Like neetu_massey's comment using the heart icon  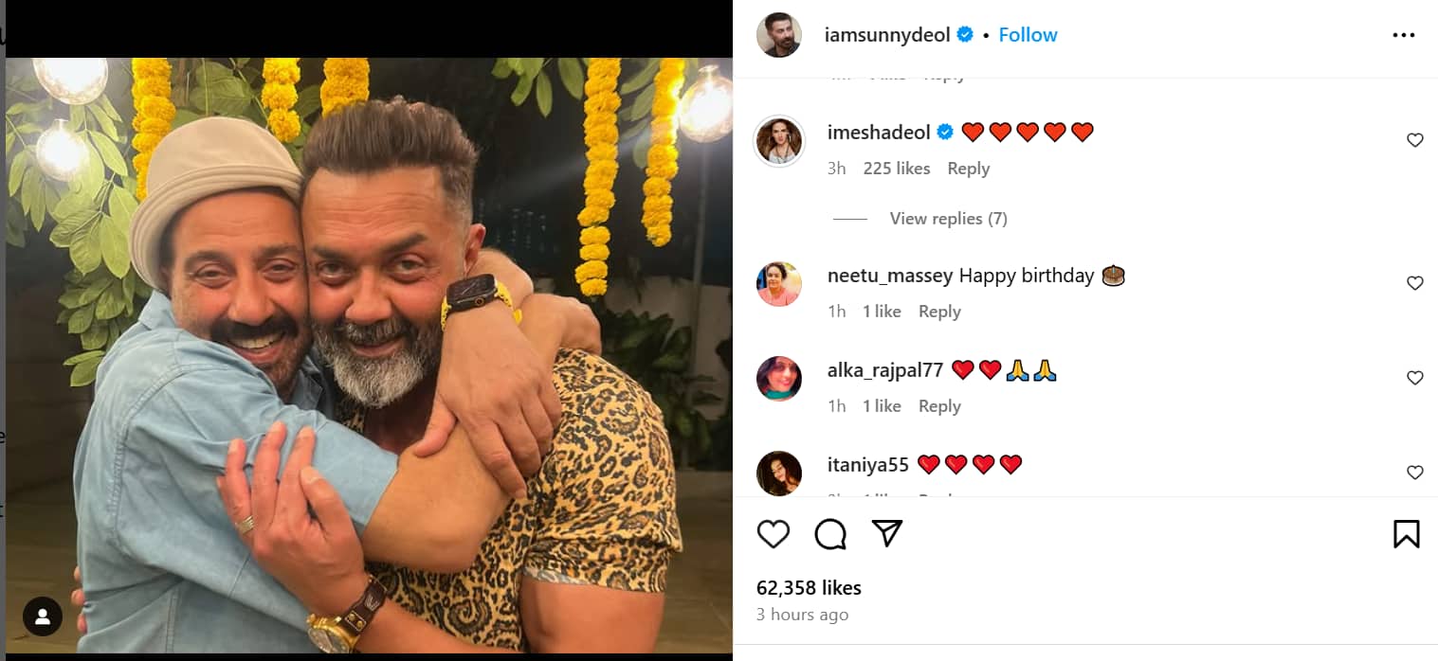coord(1414,282)
